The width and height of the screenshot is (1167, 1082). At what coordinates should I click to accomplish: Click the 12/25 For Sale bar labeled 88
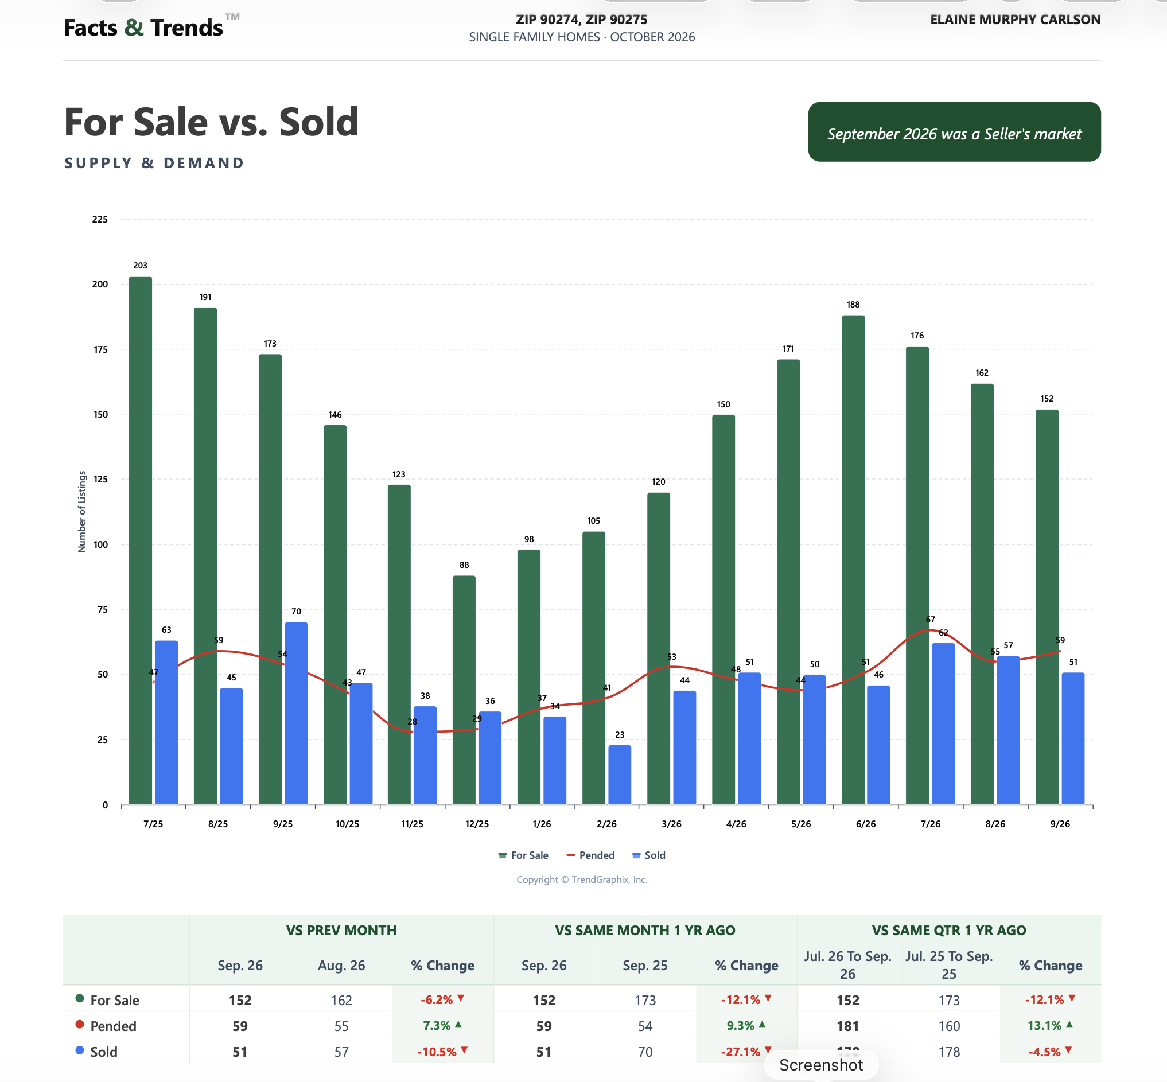pos(464,690)
